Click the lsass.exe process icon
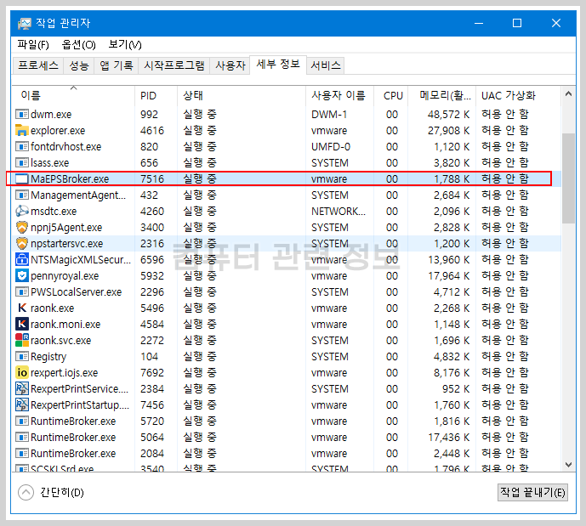586x526 pixels. click(21, 163)
